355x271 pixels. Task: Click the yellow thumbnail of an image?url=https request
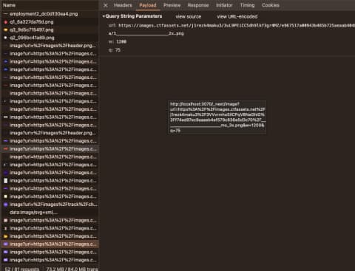(5, 236)
